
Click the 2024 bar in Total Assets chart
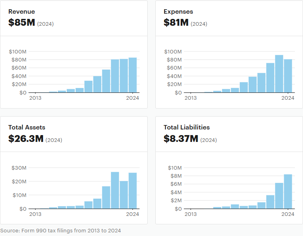click(132, 191)
